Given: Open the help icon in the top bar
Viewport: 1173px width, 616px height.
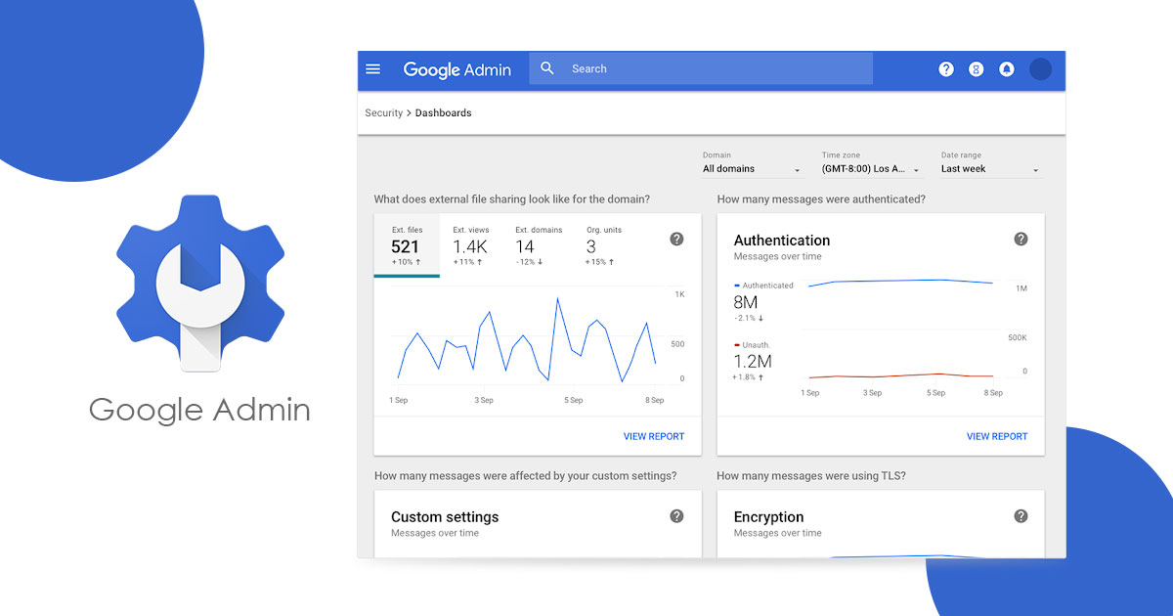Looking at the screenshot, I should [x=946, y=69].
